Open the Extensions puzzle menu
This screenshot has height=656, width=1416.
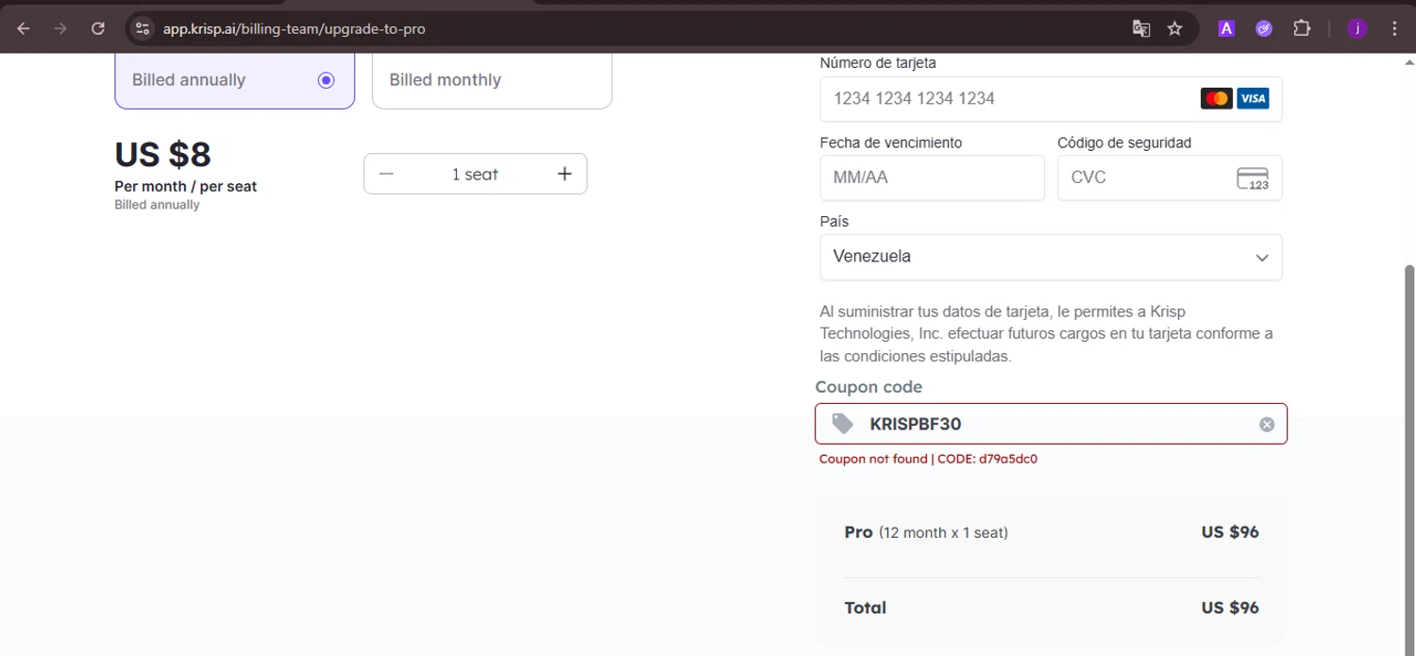pyautogui.click(x=1302, y=28)
